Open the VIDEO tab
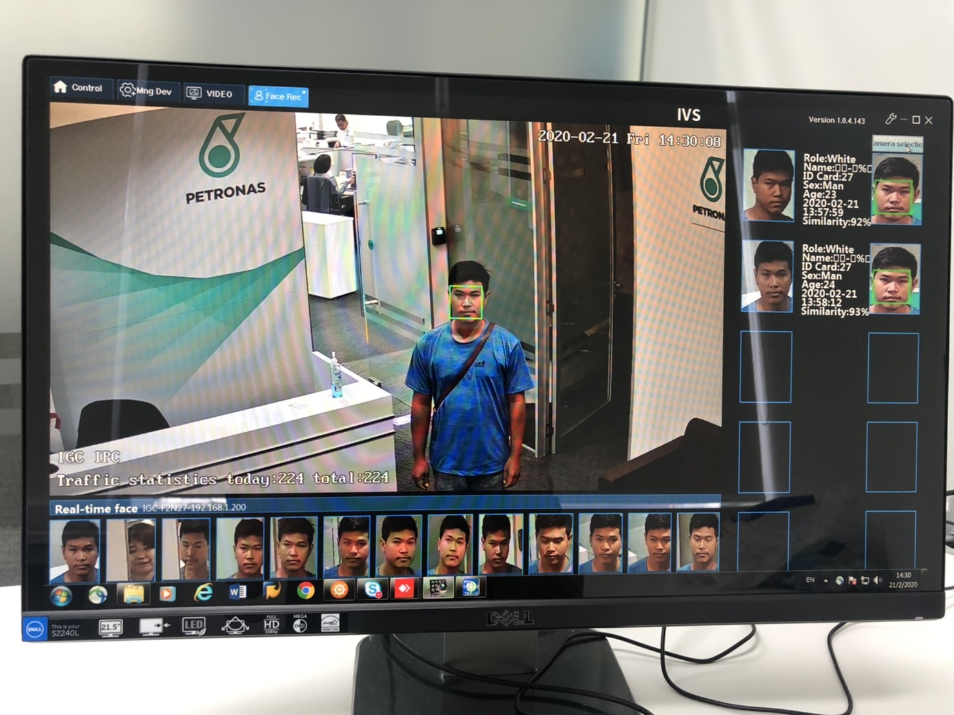 (x=210, y=94)
